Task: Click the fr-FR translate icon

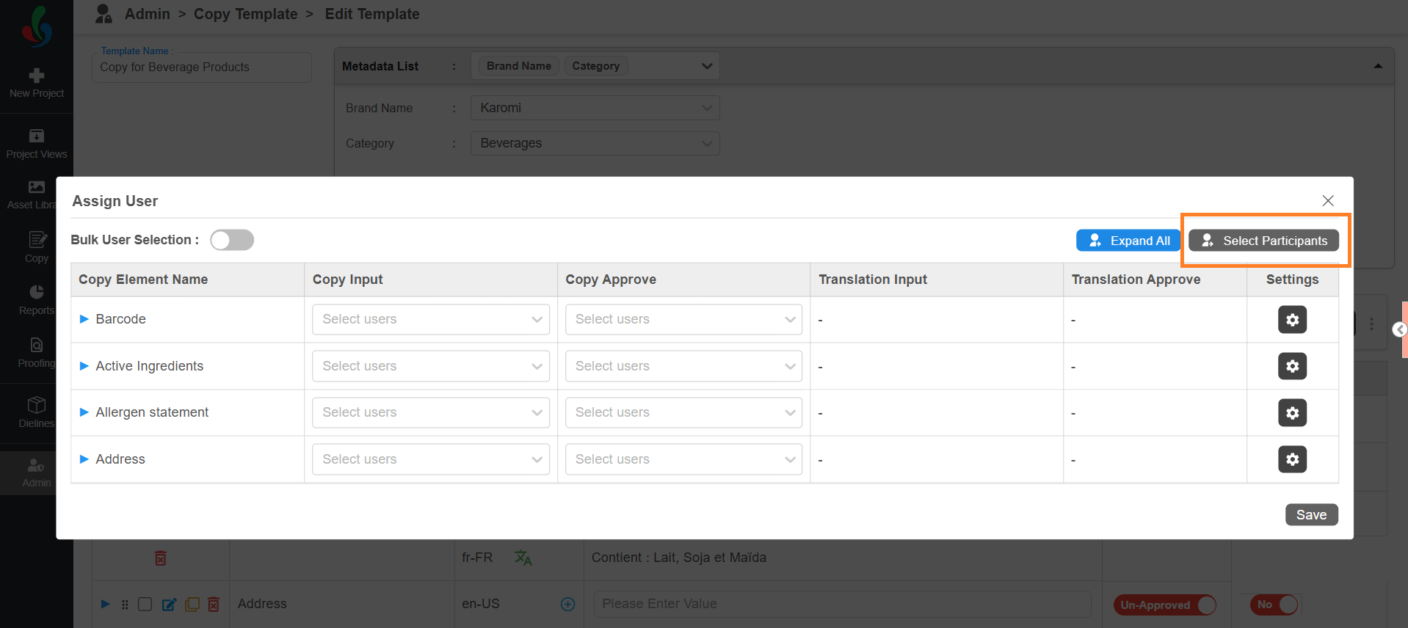Action: [x=523, y=558]
